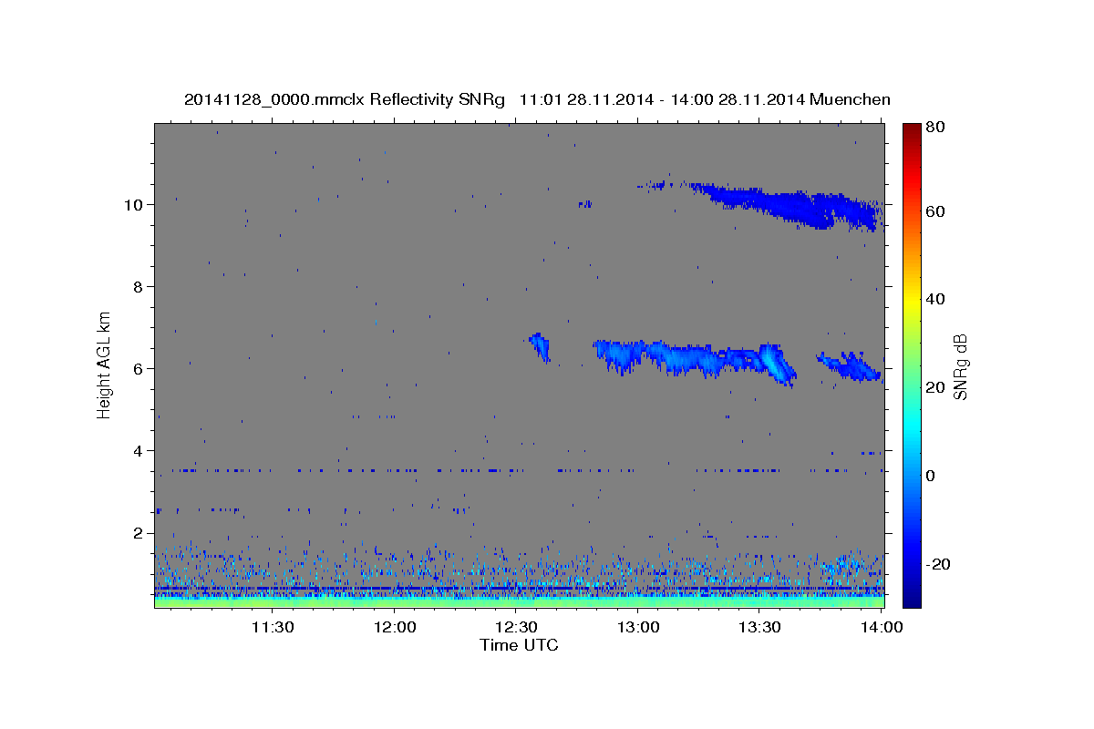Click the height tick label 8
This screenshot has width=1094, height=729.
(140, 286)
